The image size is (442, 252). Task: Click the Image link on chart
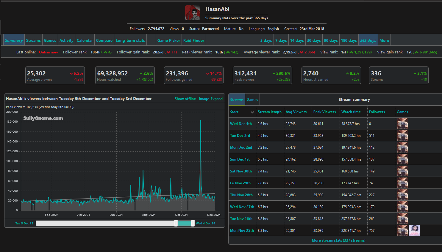pos(204,99)
